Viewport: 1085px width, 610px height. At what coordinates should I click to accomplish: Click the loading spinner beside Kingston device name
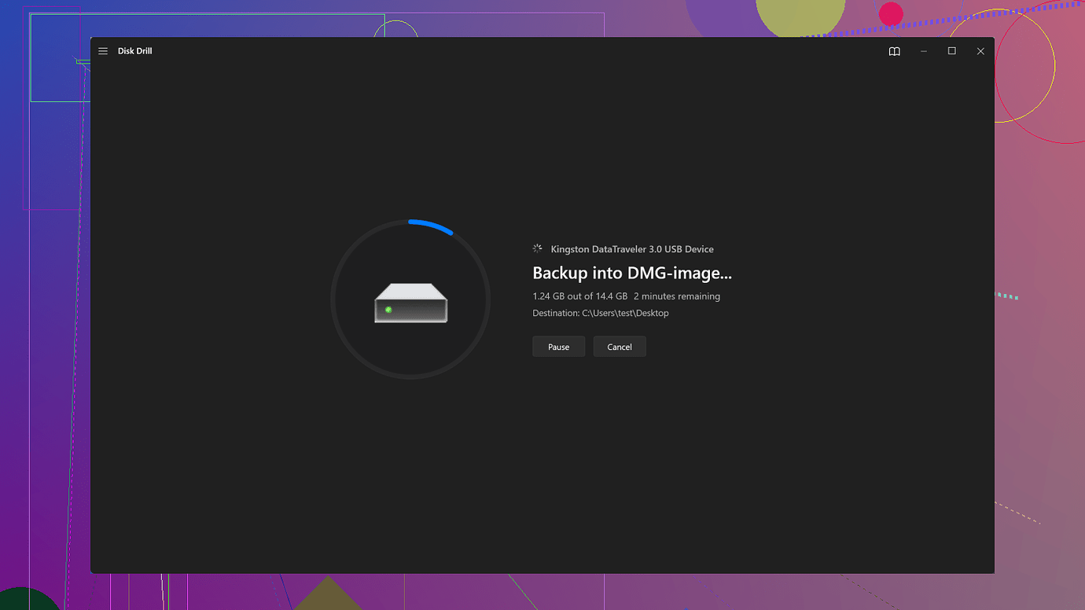pyautogui.click(x=538, y=248)
